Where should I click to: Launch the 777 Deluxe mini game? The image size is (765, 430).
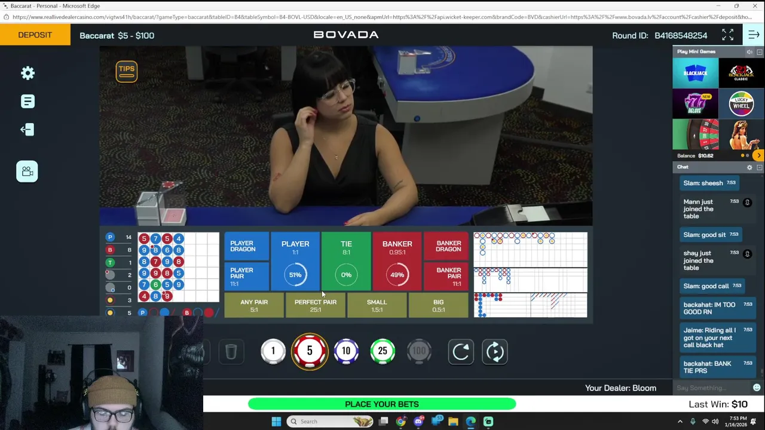[695, 104]
